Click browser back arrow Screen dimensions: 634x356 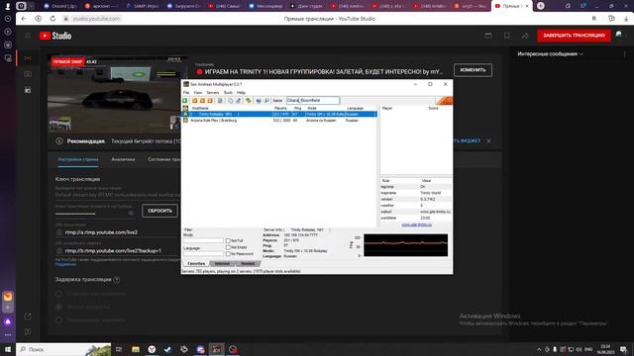[24, 19]
